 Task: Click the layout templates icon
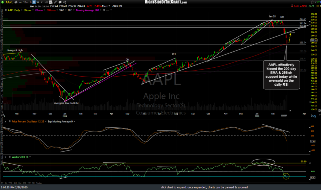pos(60,2)
